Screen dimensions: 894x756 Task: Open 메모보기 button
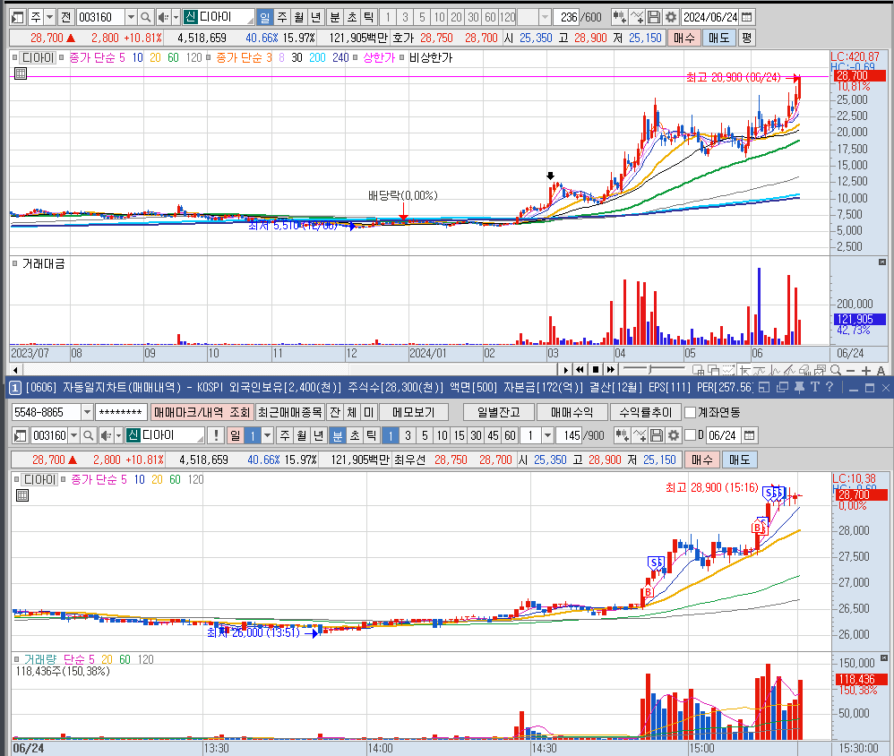(413, 412)
